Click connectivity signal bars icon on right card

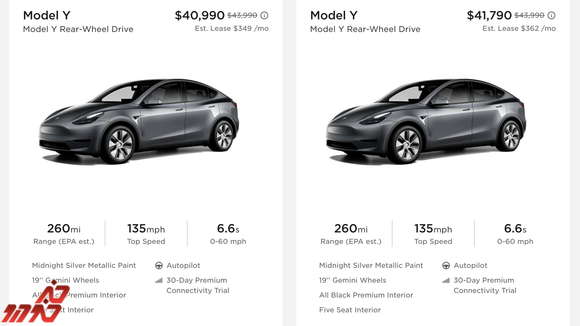pyautogui.click(x=446, y=281)
